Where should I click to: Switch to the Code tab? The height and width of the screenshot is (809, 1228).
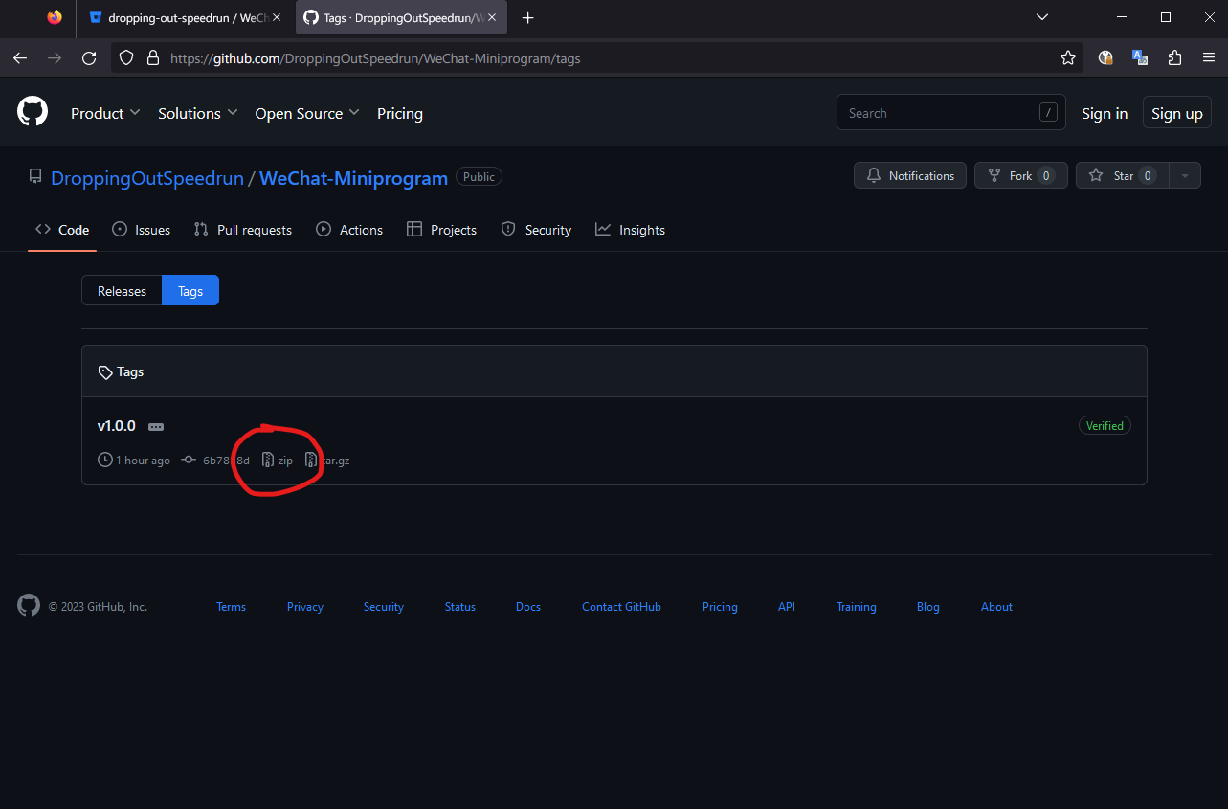coord(62,230)
